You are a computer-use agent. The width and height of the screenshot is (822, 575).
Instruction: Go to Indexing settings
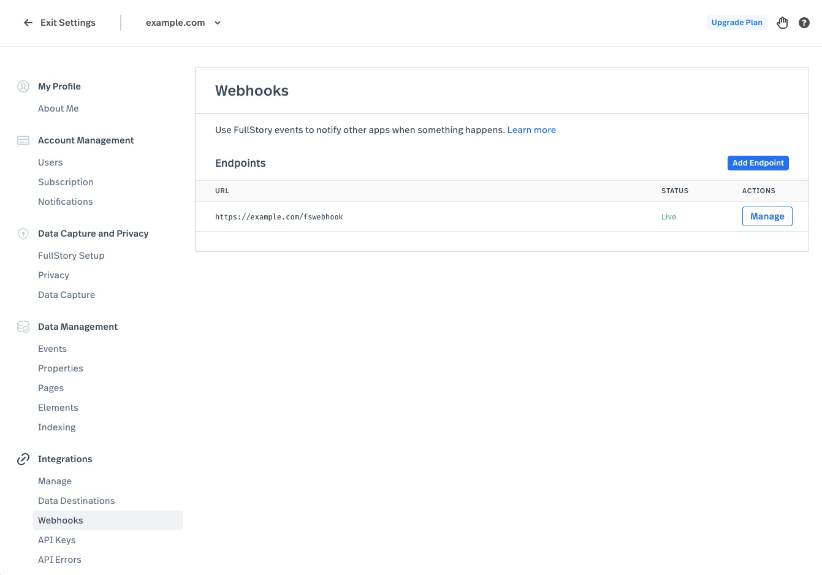click(x=57, y=427)
